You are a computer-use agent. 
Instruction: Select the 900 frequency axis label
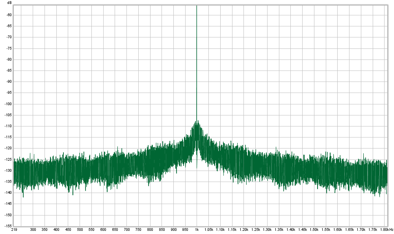point(173,230)
